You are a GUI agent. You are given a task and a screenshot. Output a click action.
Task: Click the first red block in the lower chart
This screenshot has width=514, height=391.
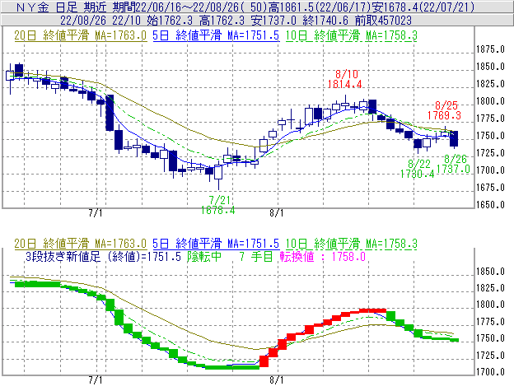[264, 361]
